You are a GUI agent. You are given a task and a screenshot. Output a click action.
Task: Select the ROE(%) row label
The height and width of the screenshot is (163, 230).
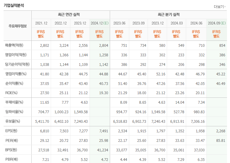click(x=11, y=93)
